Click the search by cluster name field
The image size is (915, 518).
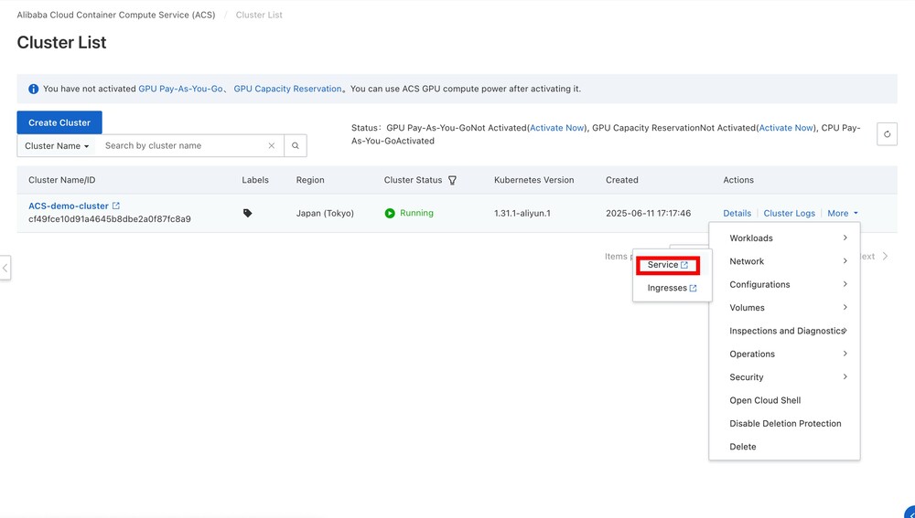(x=183, y=146)
